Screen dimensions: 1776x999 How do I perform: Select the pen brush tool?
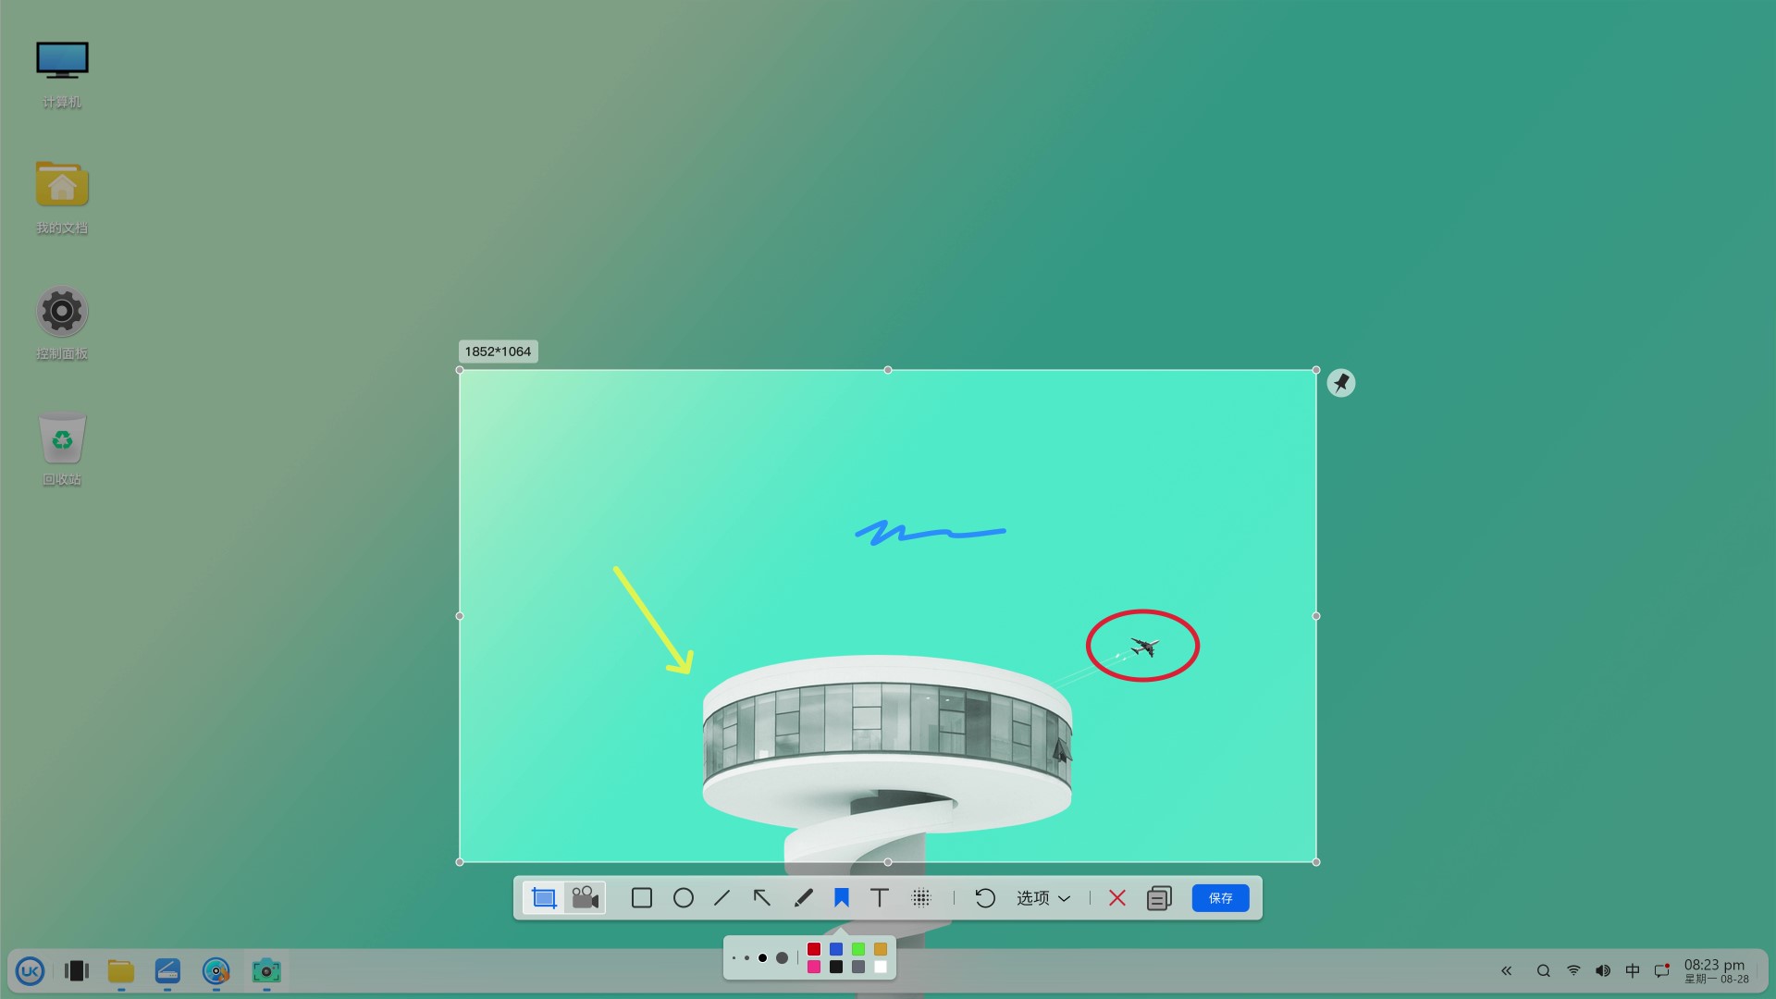tap(803, 898)
